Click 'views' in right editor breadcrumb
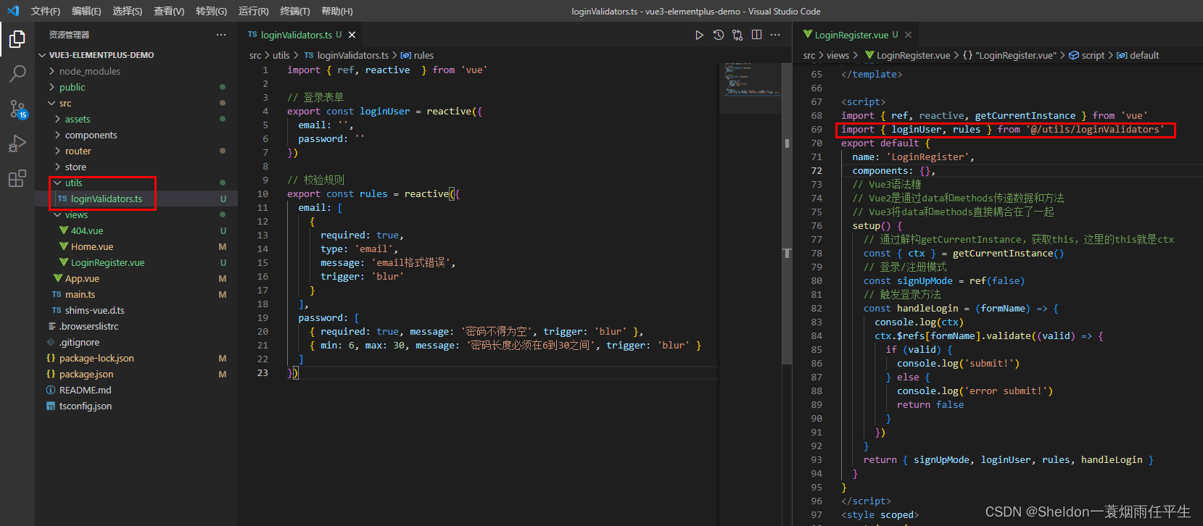Viewport: 1203px width, 526px height. [838, 55]
